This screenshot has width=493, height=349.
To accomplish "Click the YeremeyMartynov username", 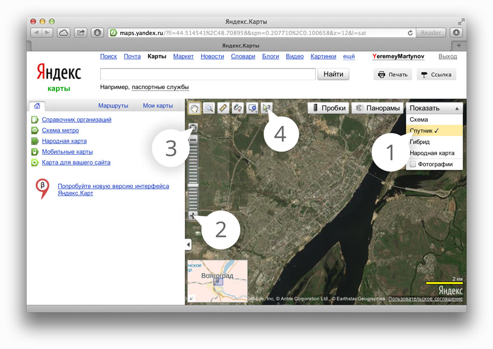I will pyautogui.click(x=398, y=56).
